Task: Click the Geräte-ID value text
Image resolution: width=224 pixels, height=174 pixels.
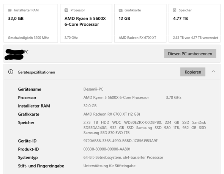Action: click(120, 141)
